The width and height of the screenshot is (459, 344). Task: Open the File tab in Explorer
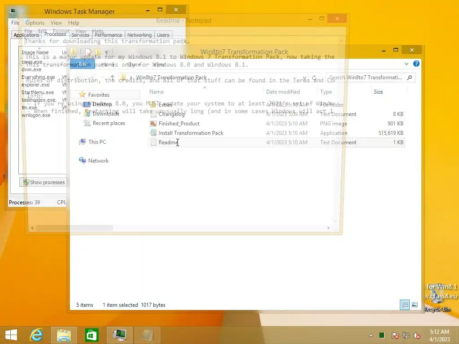(x=82, y=64)
